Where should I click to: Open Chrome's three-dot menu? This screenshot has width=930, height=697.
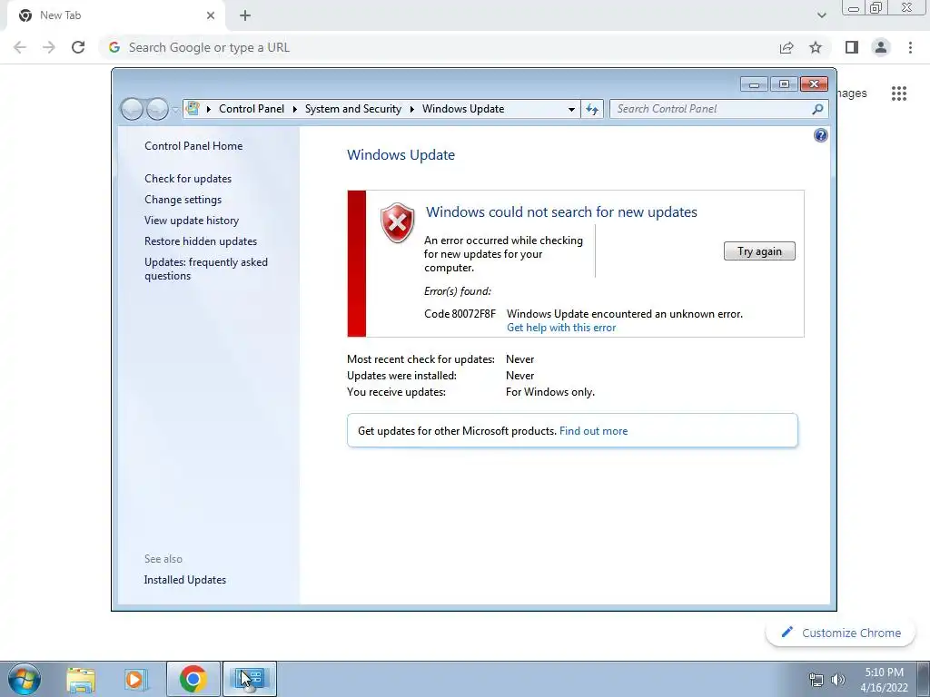(910, 47)
